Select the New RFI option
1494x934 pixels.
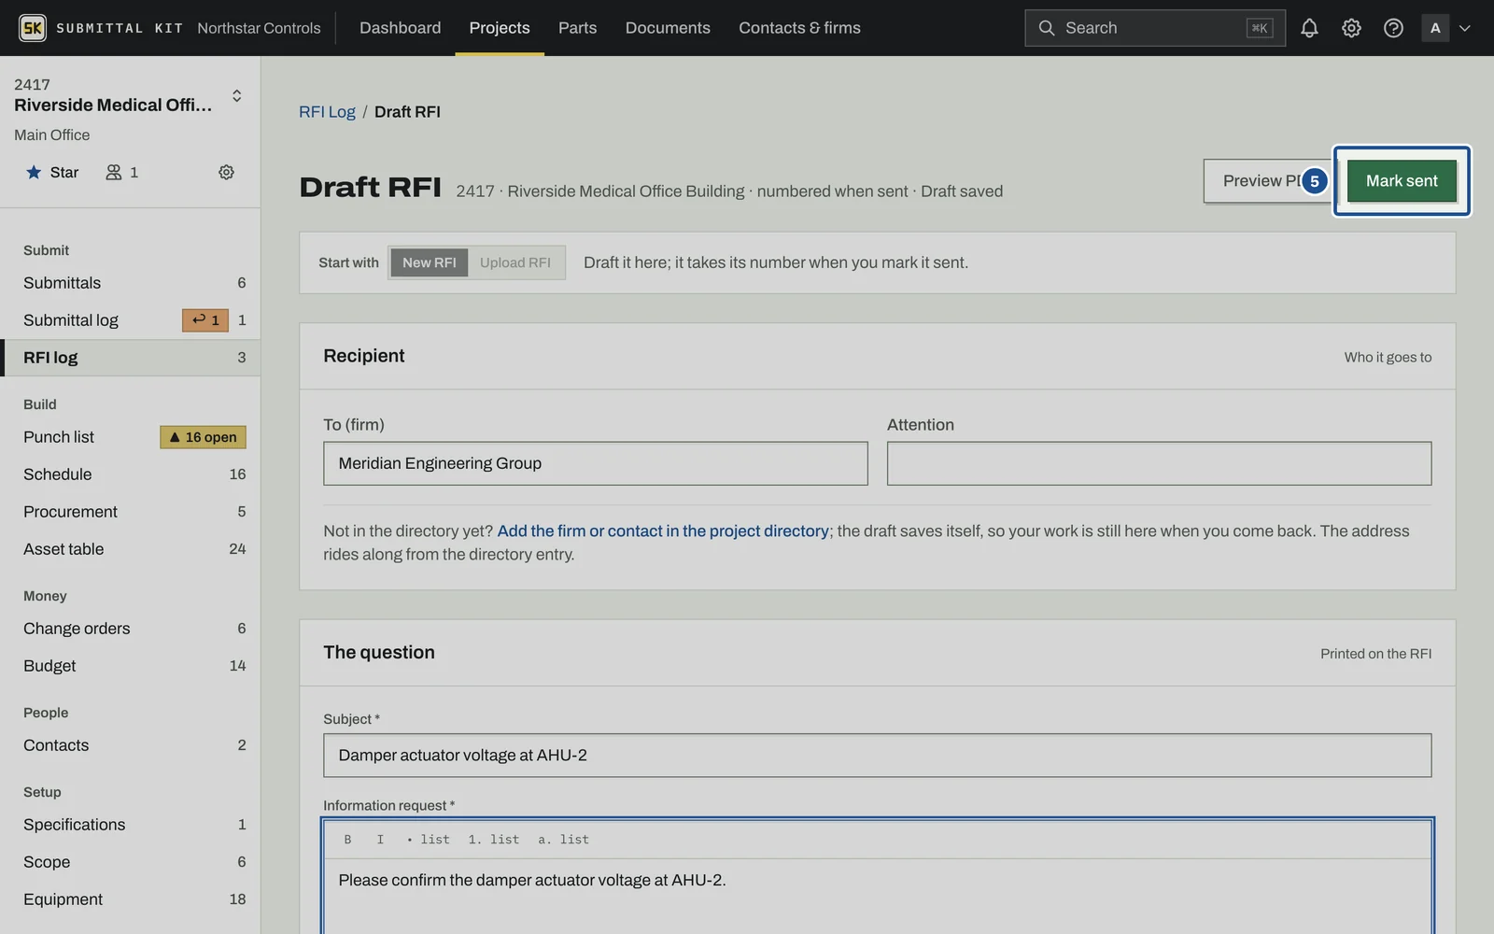430,262
